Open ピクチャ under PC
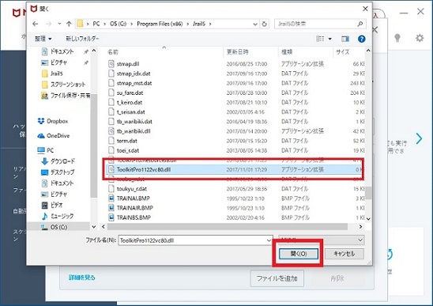The height and width of the screenshot is (306, 433). pyautogui.click(x=58, y=195)
